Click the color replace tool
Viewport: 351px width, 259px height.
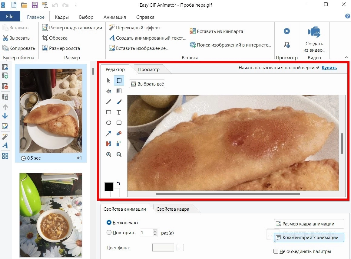pos(108,144)
